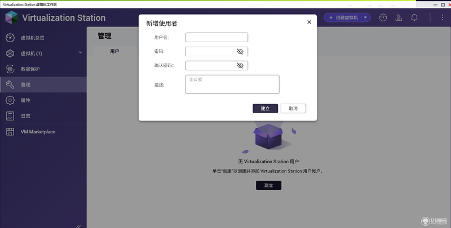This screenshot has height=228, width=451.
Task: Select 管理 in the sidebar
Action: (43, 84)
